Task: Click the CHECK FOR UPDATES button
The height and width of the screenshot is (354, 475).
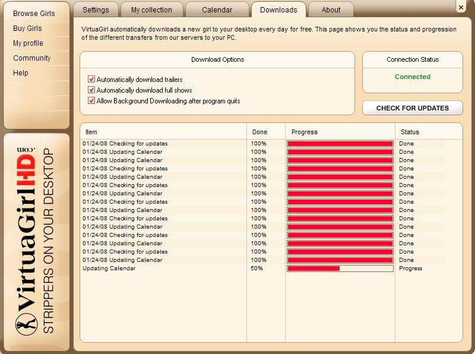Action: tap(412, 108)
